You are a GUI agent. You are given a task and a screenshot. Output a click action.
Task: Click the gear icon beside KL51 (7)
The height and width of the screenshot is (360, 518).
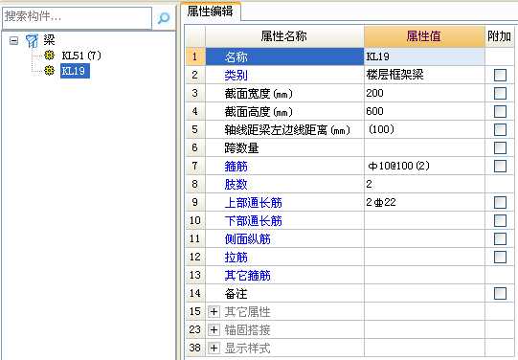coord(50,56)
